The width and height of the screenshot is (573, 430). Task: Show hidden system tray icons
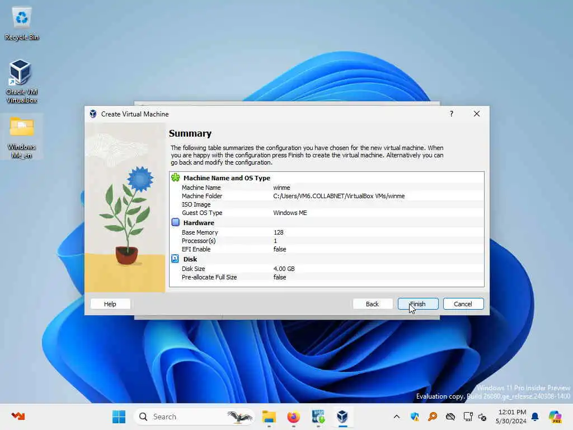(397, 417)
